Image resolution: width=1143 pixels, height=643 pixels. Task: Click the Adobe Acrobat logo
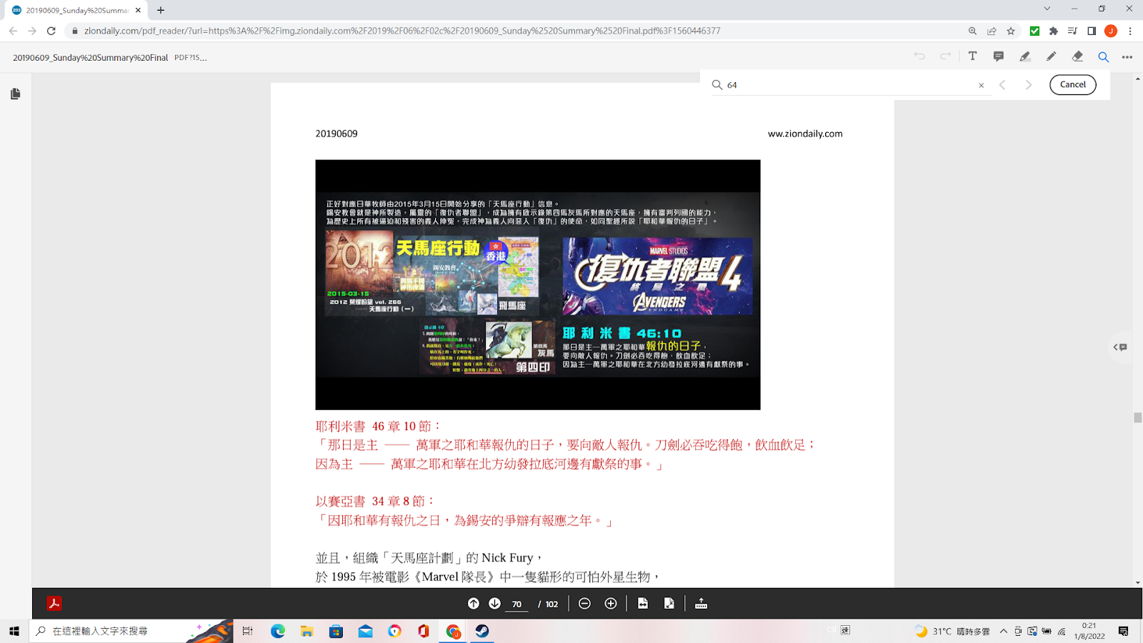click(x=54, y=604)
